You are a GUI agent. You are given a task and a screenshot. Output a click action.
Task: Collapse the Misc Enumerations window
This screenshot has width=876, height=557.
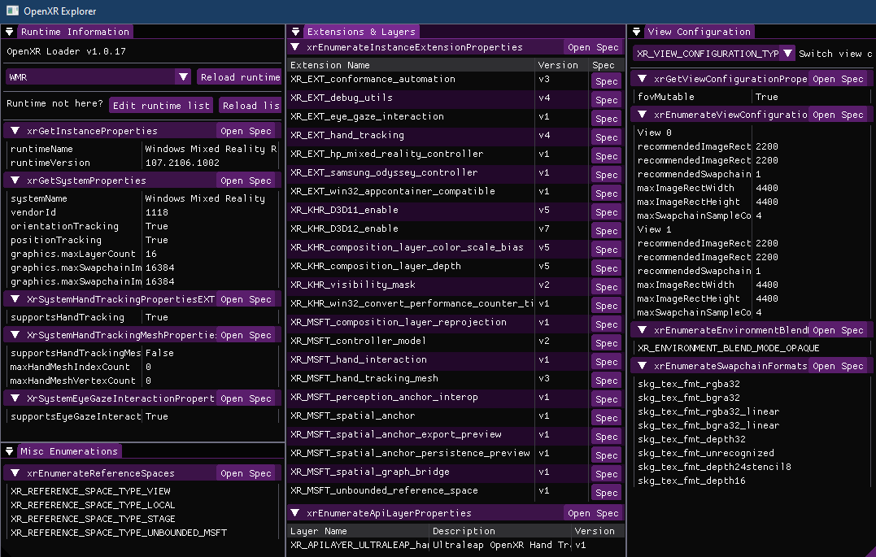pos(10,451)
